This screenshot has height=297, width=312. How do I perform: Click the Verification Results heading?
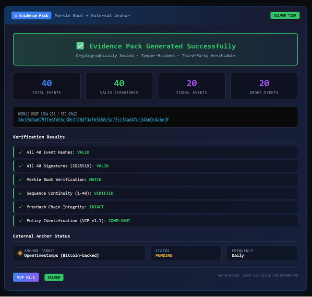[x=39, y=137]
